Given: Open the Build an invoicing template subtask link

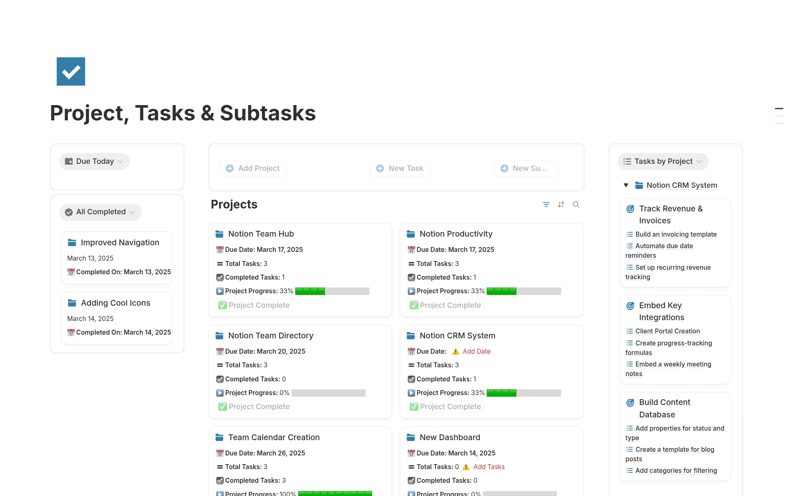Looking at the screenshot, I should pos(676,234).
